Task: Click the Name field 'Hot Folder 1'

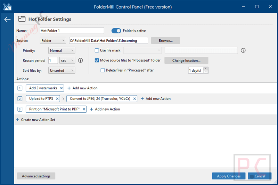Action: (x=72, y=31)
